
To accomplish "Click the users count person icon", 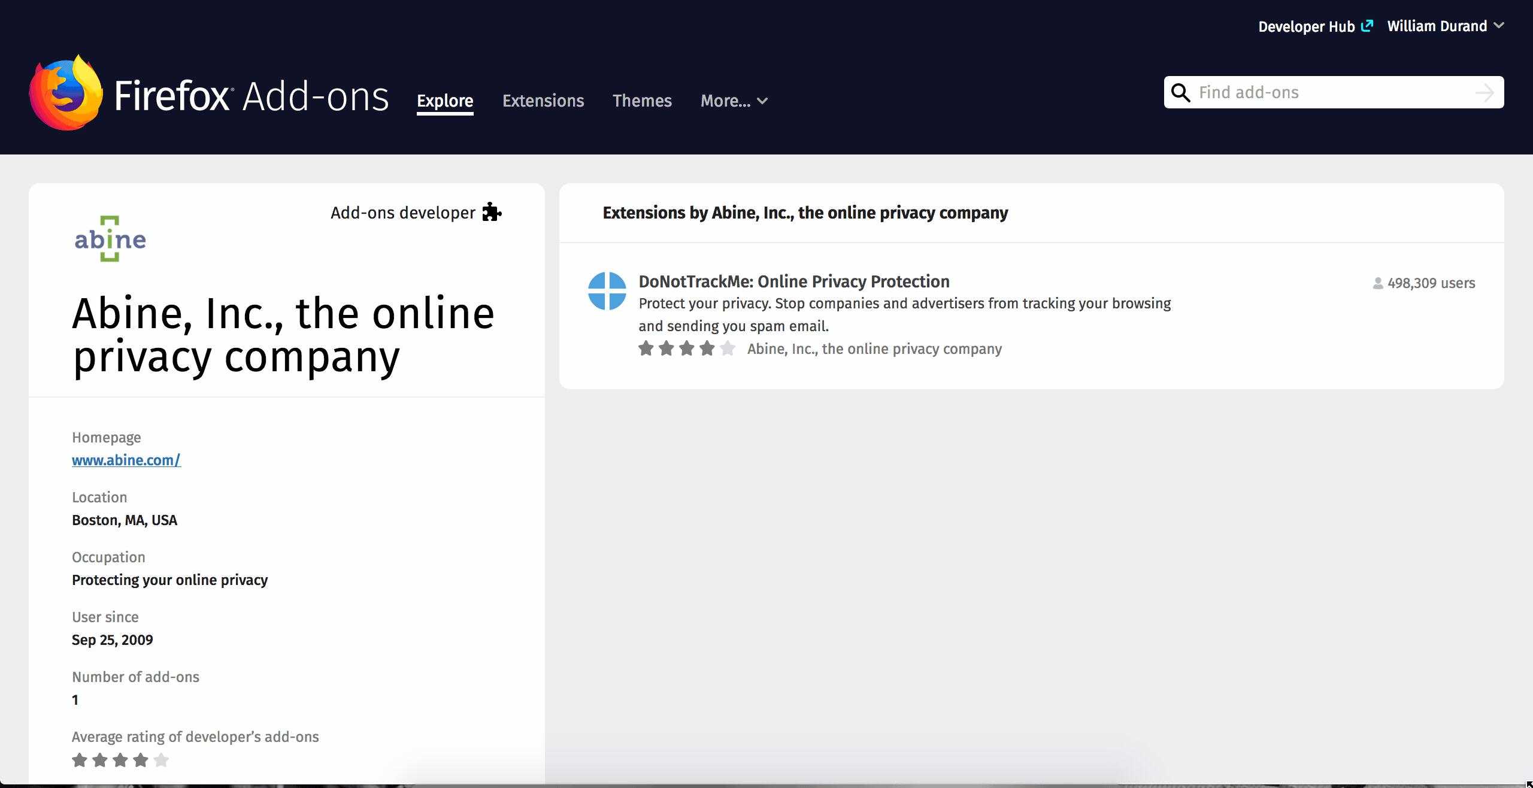I will (1378, 283).
